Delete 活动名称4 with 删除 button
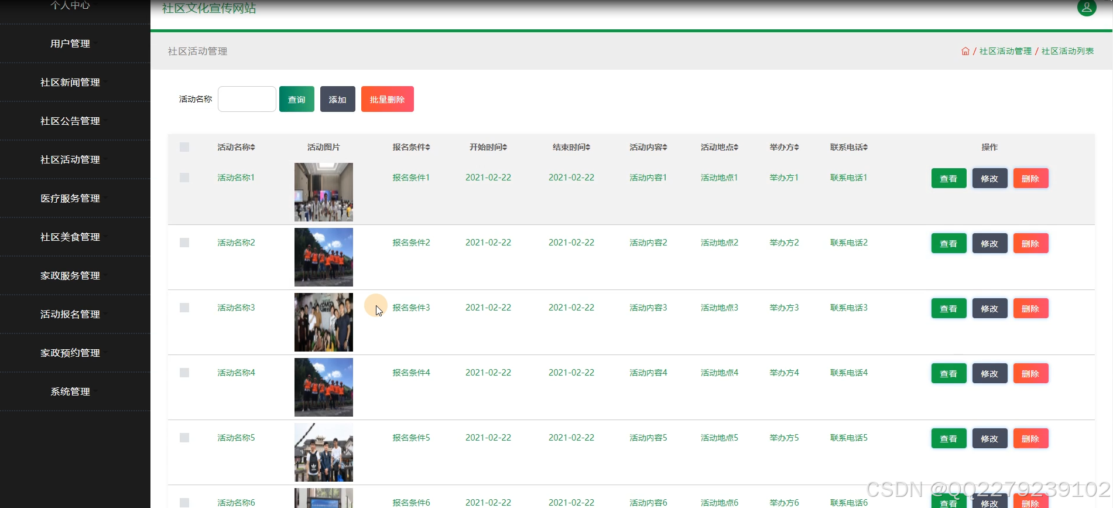The width and height of the screenshot is (1113, 508). 1030,373
